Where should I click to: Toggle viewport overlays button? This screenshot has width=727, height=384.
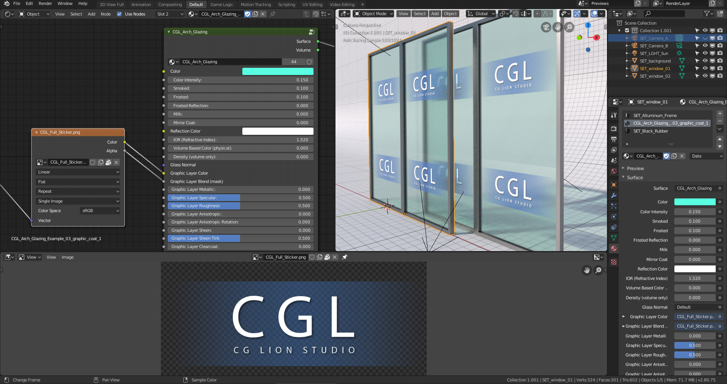[x=594, y=14]
